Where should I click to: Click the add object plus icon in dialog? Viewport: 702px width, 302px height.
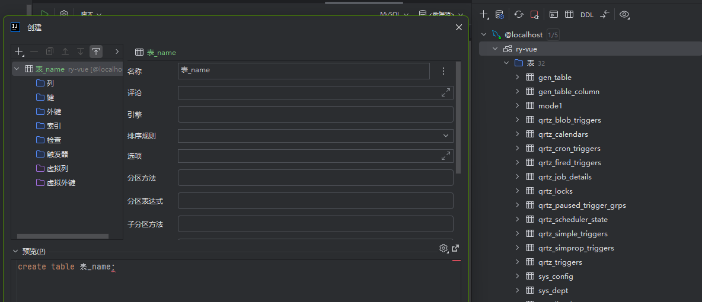(19, 52)
